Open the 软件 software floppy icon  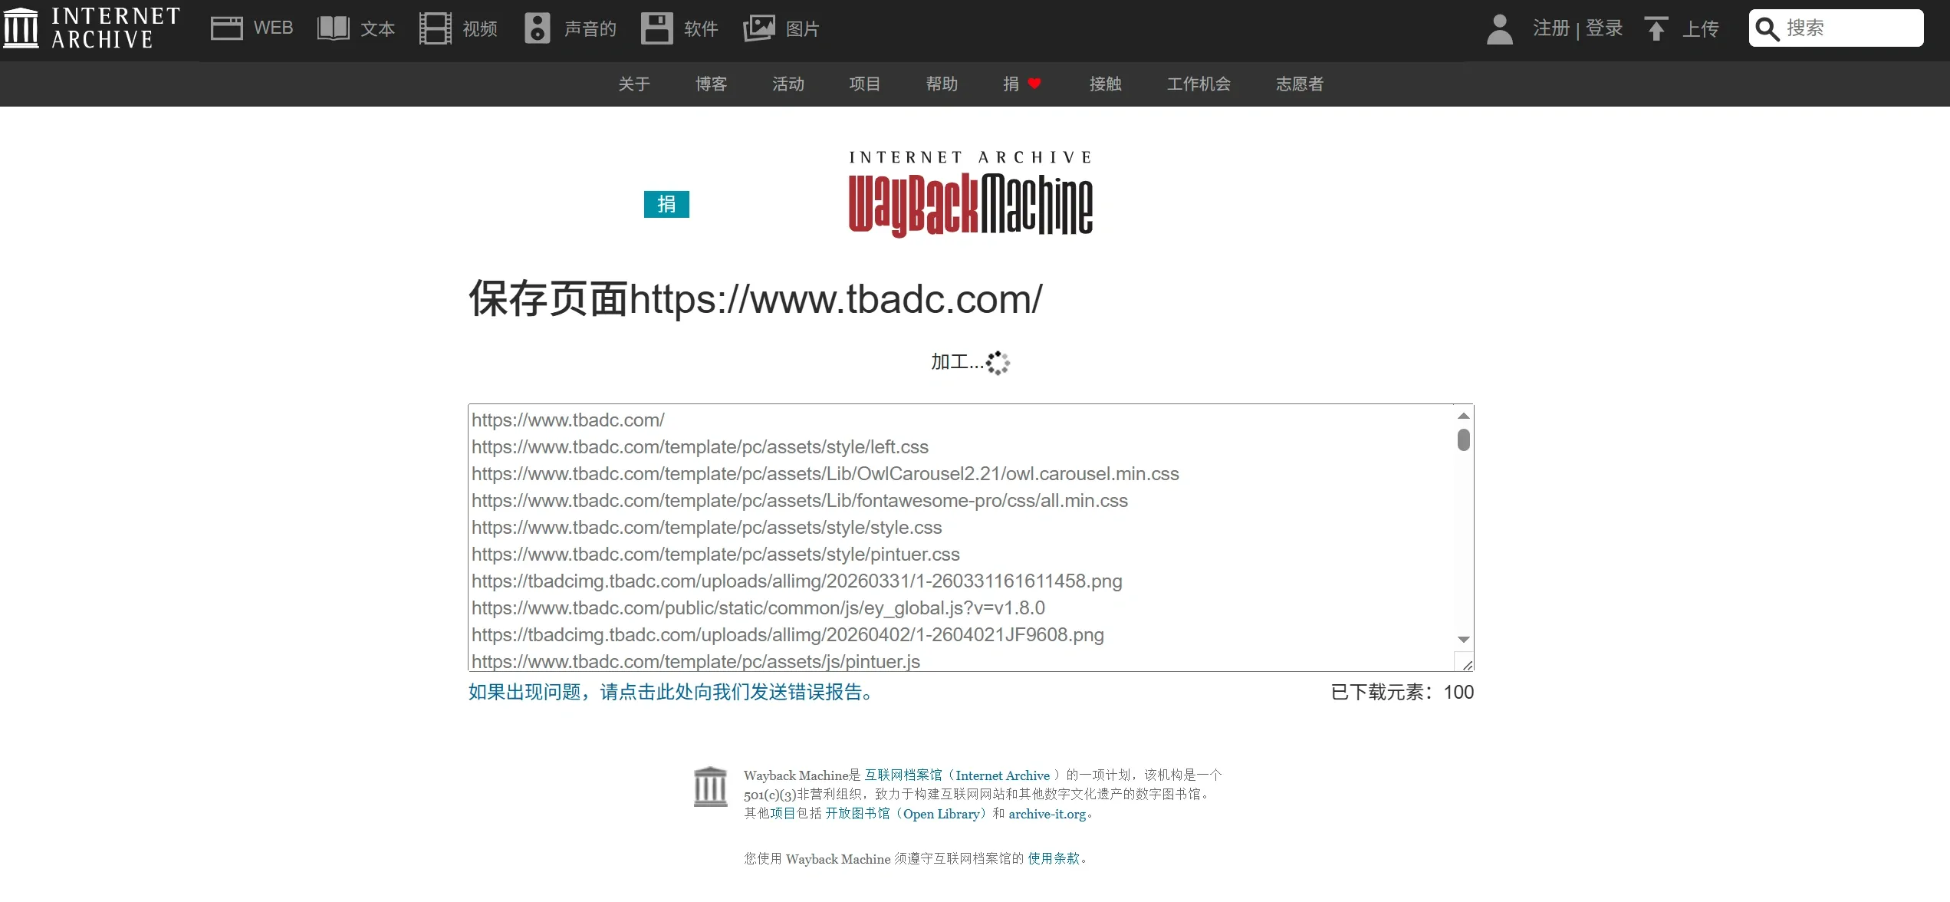pos(656,28)
